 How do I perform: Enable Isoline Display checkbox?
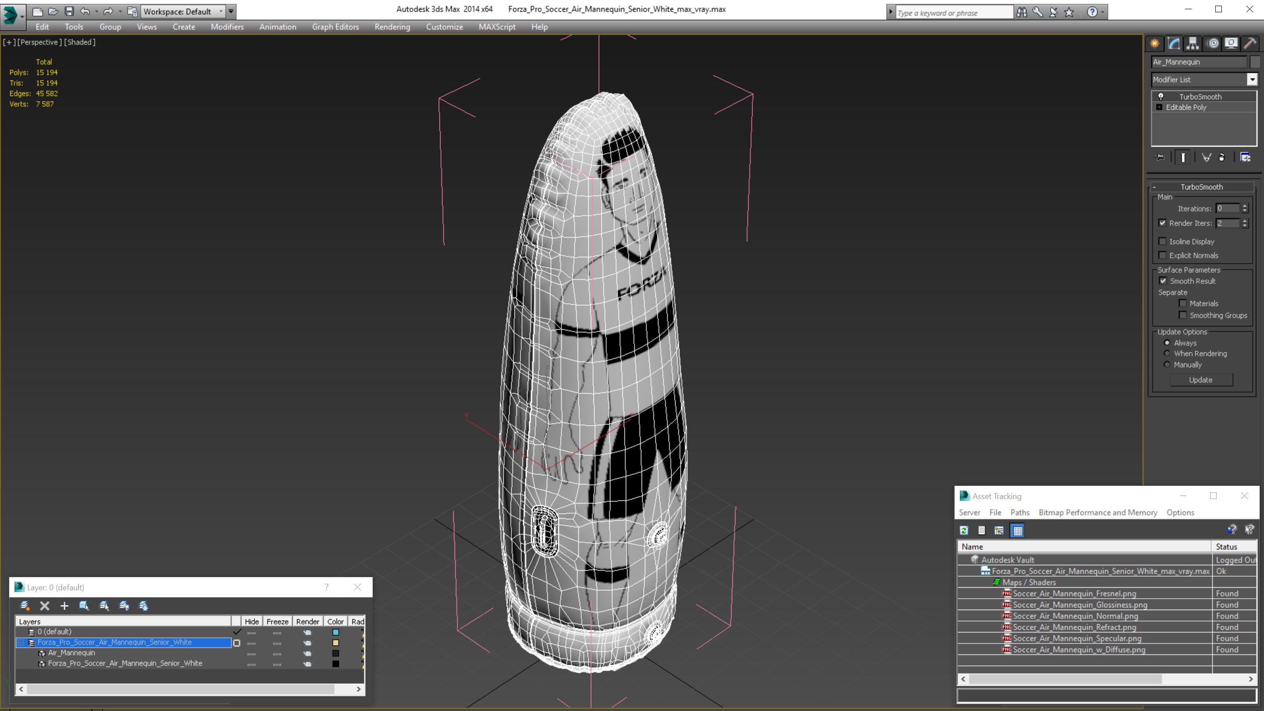pos(1163,241)
